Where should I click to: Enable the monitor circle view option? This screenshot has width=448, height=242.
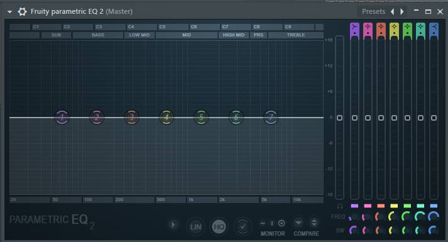click(x=281, y=223)
